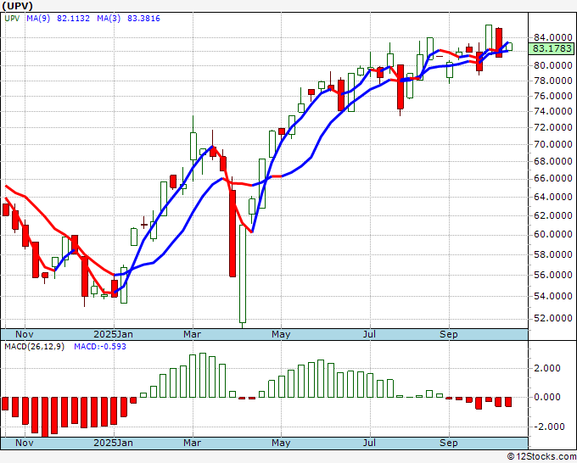This screenshot has height=463, width=577.
Task: Click the MA(3) value 83.3816
Action: [143, 19]
